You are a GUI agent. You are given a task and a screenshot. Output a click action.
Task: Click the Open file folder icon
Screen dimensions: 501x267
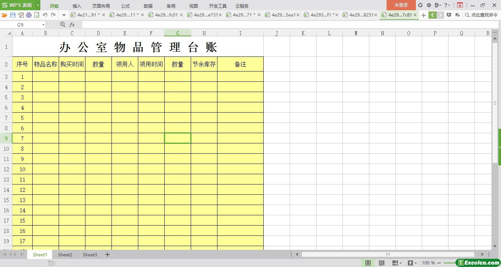(4, 15)
